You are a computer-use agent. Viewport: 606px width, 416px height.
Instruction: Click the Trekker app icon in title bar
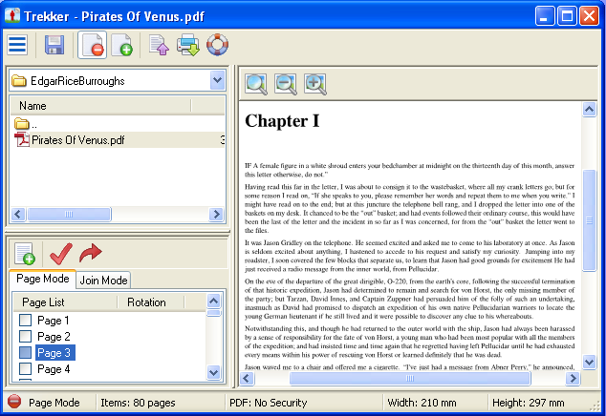tap(12, 15)
